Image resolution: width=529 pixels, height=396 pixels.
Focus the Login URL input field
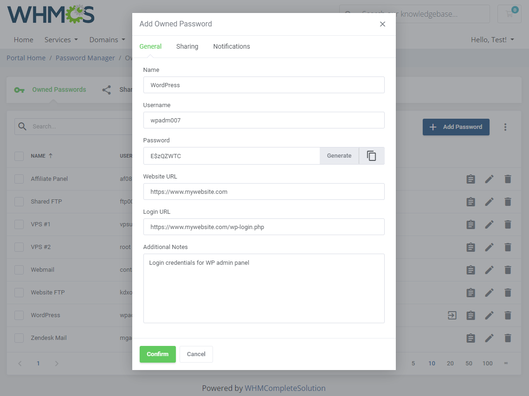click(264, 227)
